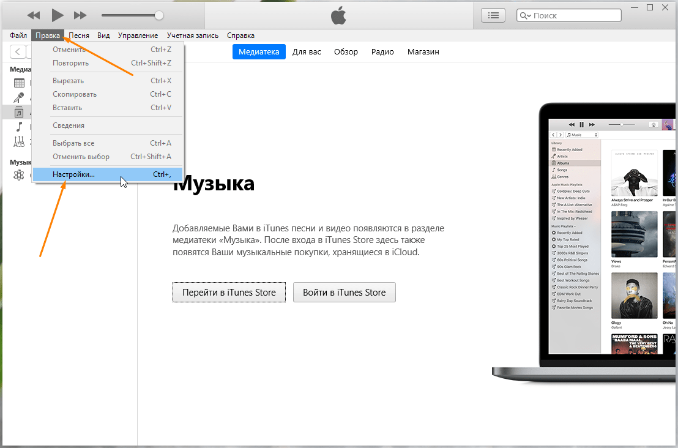Click Перейти в iTunes Store button
Image resolution: width=678 pixels, height=448 pixels.
tap(229, 293)
